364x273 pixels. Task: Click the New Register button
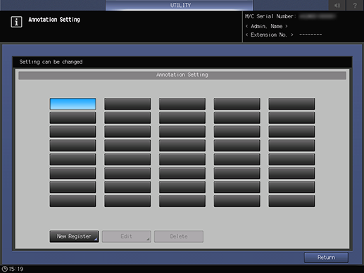74,236
